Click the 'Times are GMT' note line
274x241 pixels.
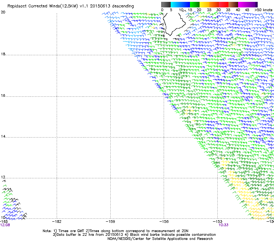(x=116, y=231)
